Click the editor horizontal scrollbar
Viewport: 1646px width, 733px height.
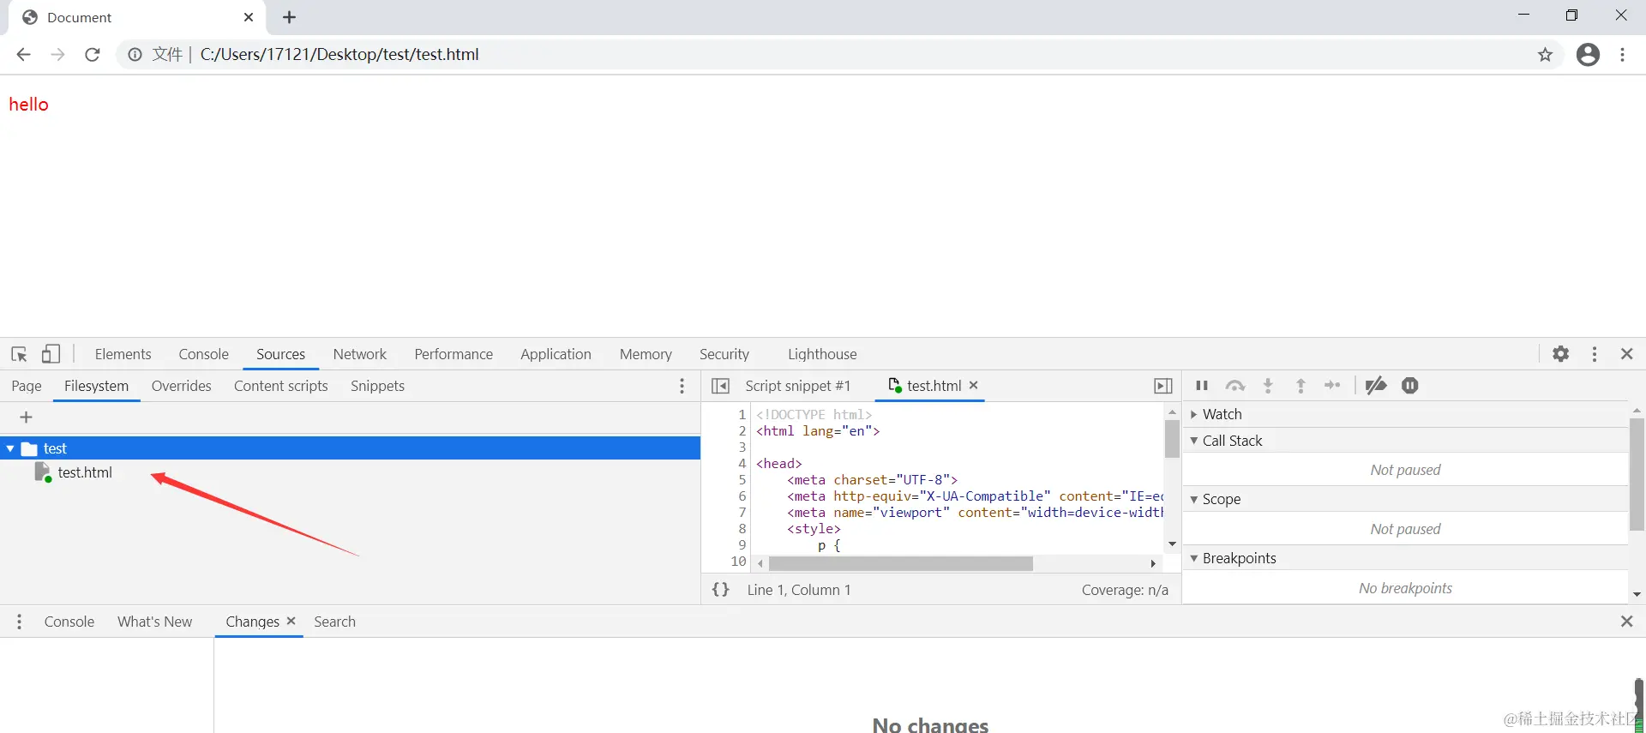point(900,564)
